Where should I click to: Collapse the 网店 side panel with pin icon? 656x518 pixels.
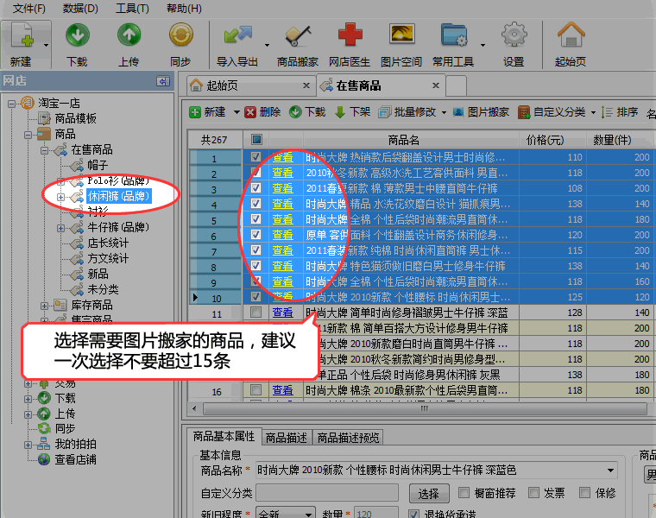pyautogui.click(x=163, y=81)
